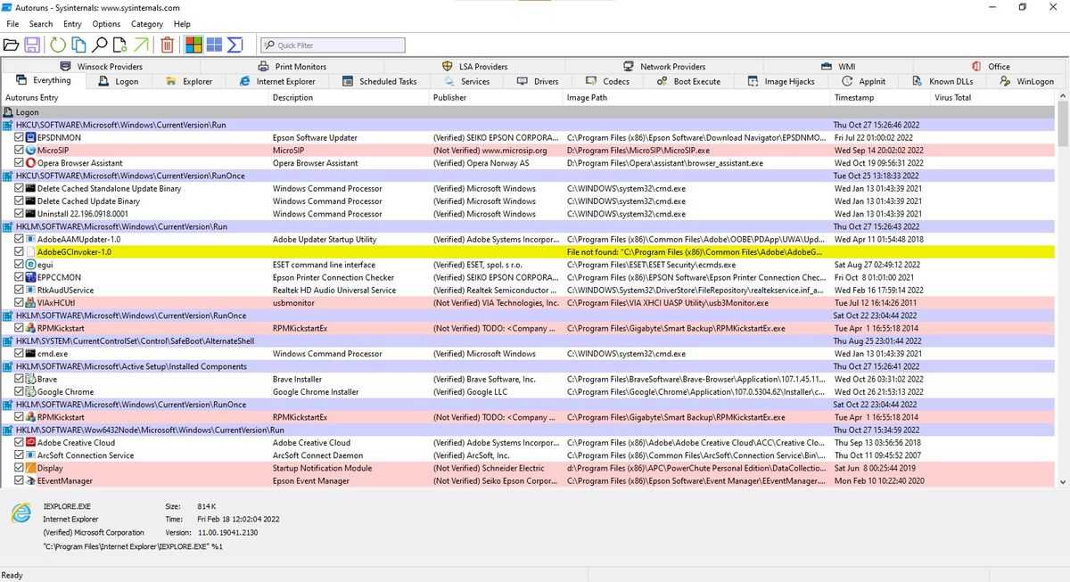Switch to the Image Hijacks tab
The width and height of the screenshot is (1070, 582).
click(x=781, y=81)
